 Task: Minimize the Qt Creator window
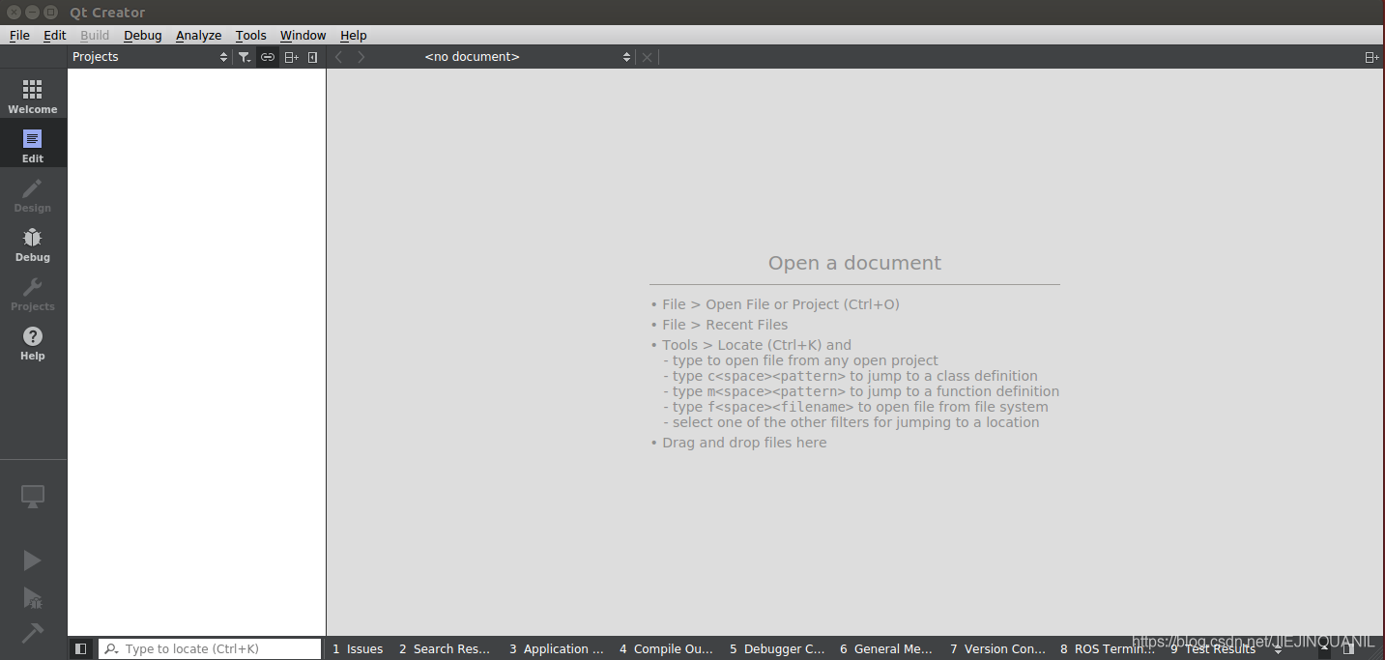click(32, 13)
